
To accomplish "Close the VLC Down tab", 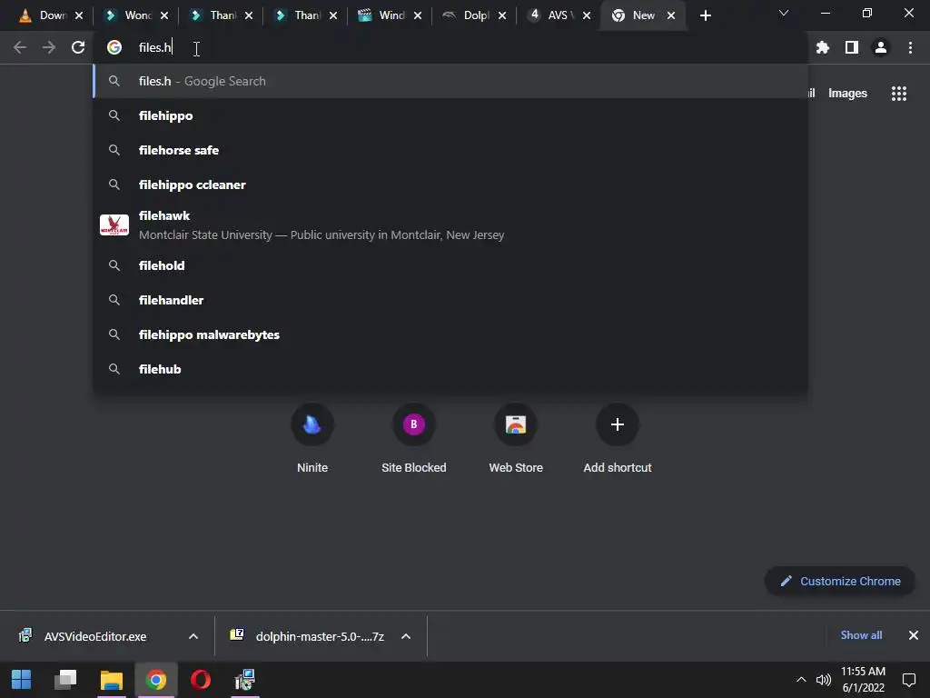I will pos(79,15).
